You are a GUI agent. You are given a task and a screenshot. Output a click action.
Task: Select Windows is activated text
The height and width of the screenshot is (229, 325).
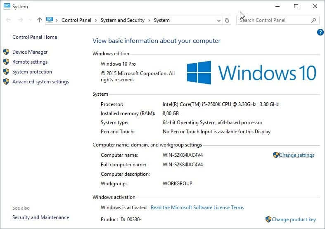[123, 208]
